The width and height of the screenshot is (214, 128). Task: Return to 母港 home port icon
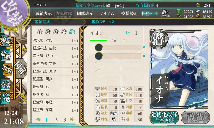coord(20,69)
